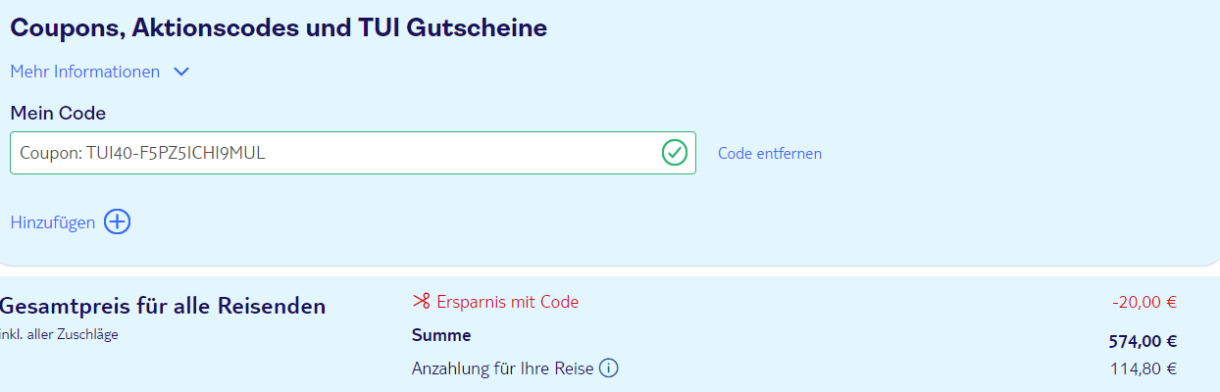Open the Mehr Informationen link
The width and height of the screenshot is (1220, 392).
coord(85,72)
